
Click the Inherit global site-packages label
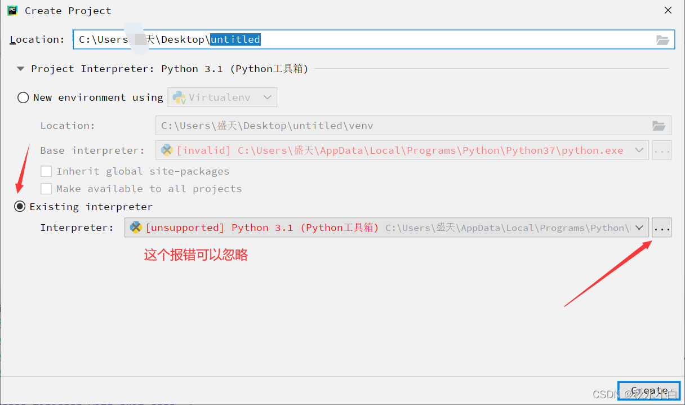coord(143,171)
